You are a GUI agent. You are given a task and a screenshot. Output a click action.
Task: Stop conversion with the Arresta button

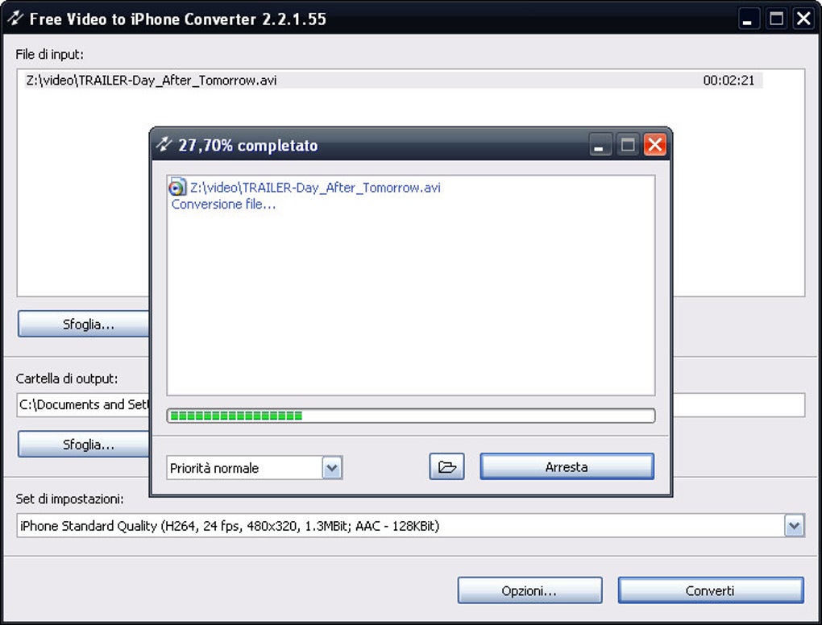click(567, 466)
